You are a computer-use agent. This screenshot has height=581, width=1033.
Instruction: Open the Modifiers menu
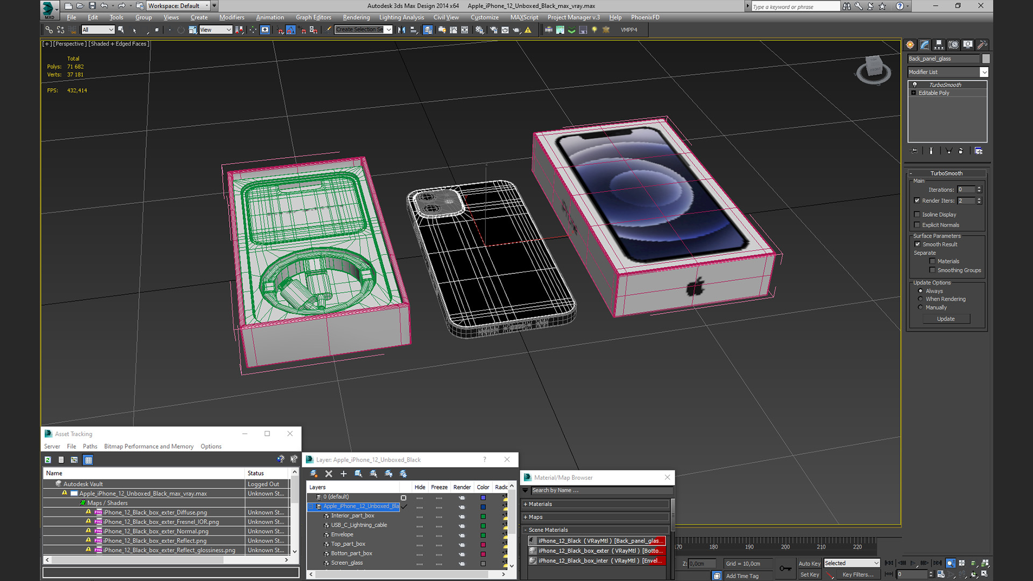pos(231,17)
